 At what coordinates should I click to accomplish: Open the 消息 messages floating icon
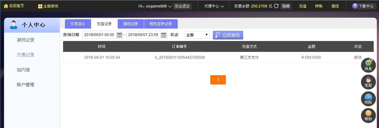pyautogui.click(x=368, y=65)
